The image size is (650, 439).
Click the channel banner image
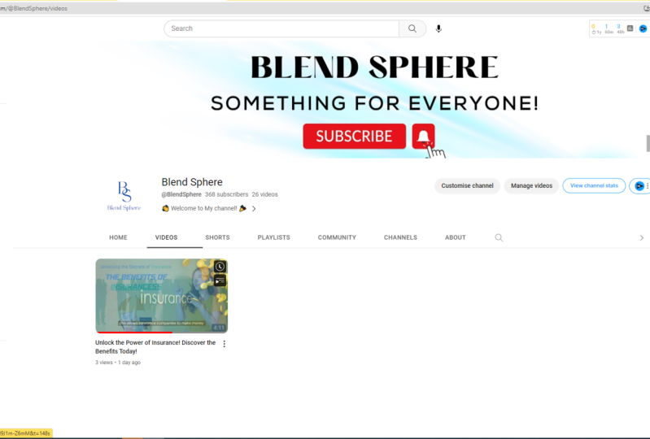coord(369,99)
